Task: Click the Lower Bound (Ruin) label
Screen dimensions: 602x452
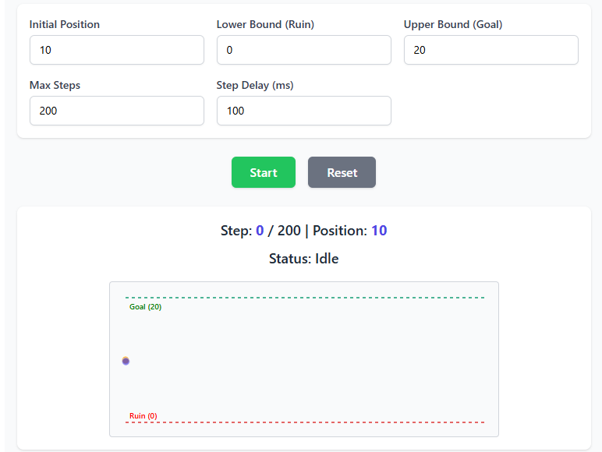Action: [x=265, y=24]
